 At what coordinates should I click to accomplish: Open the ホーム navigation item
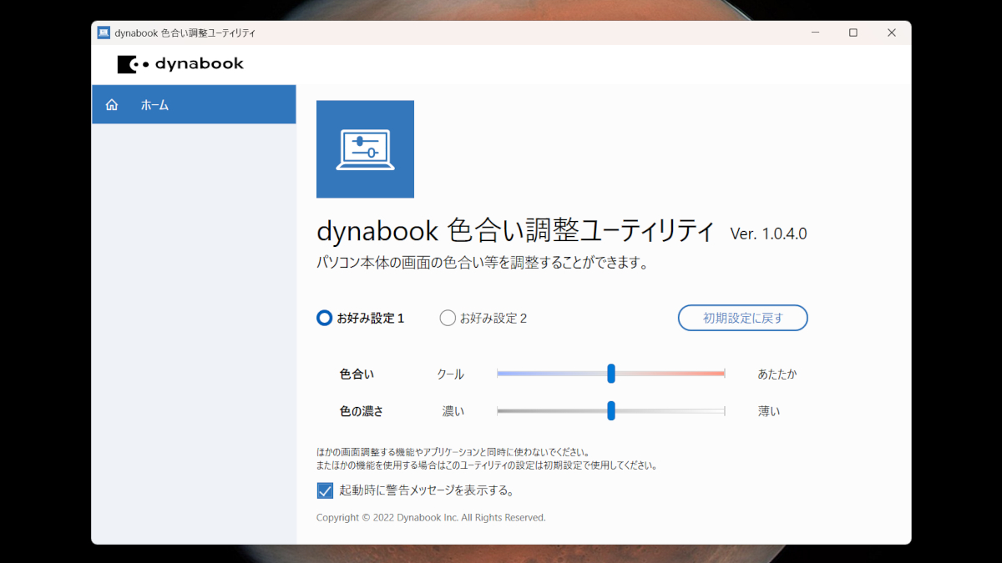[154, 104]
